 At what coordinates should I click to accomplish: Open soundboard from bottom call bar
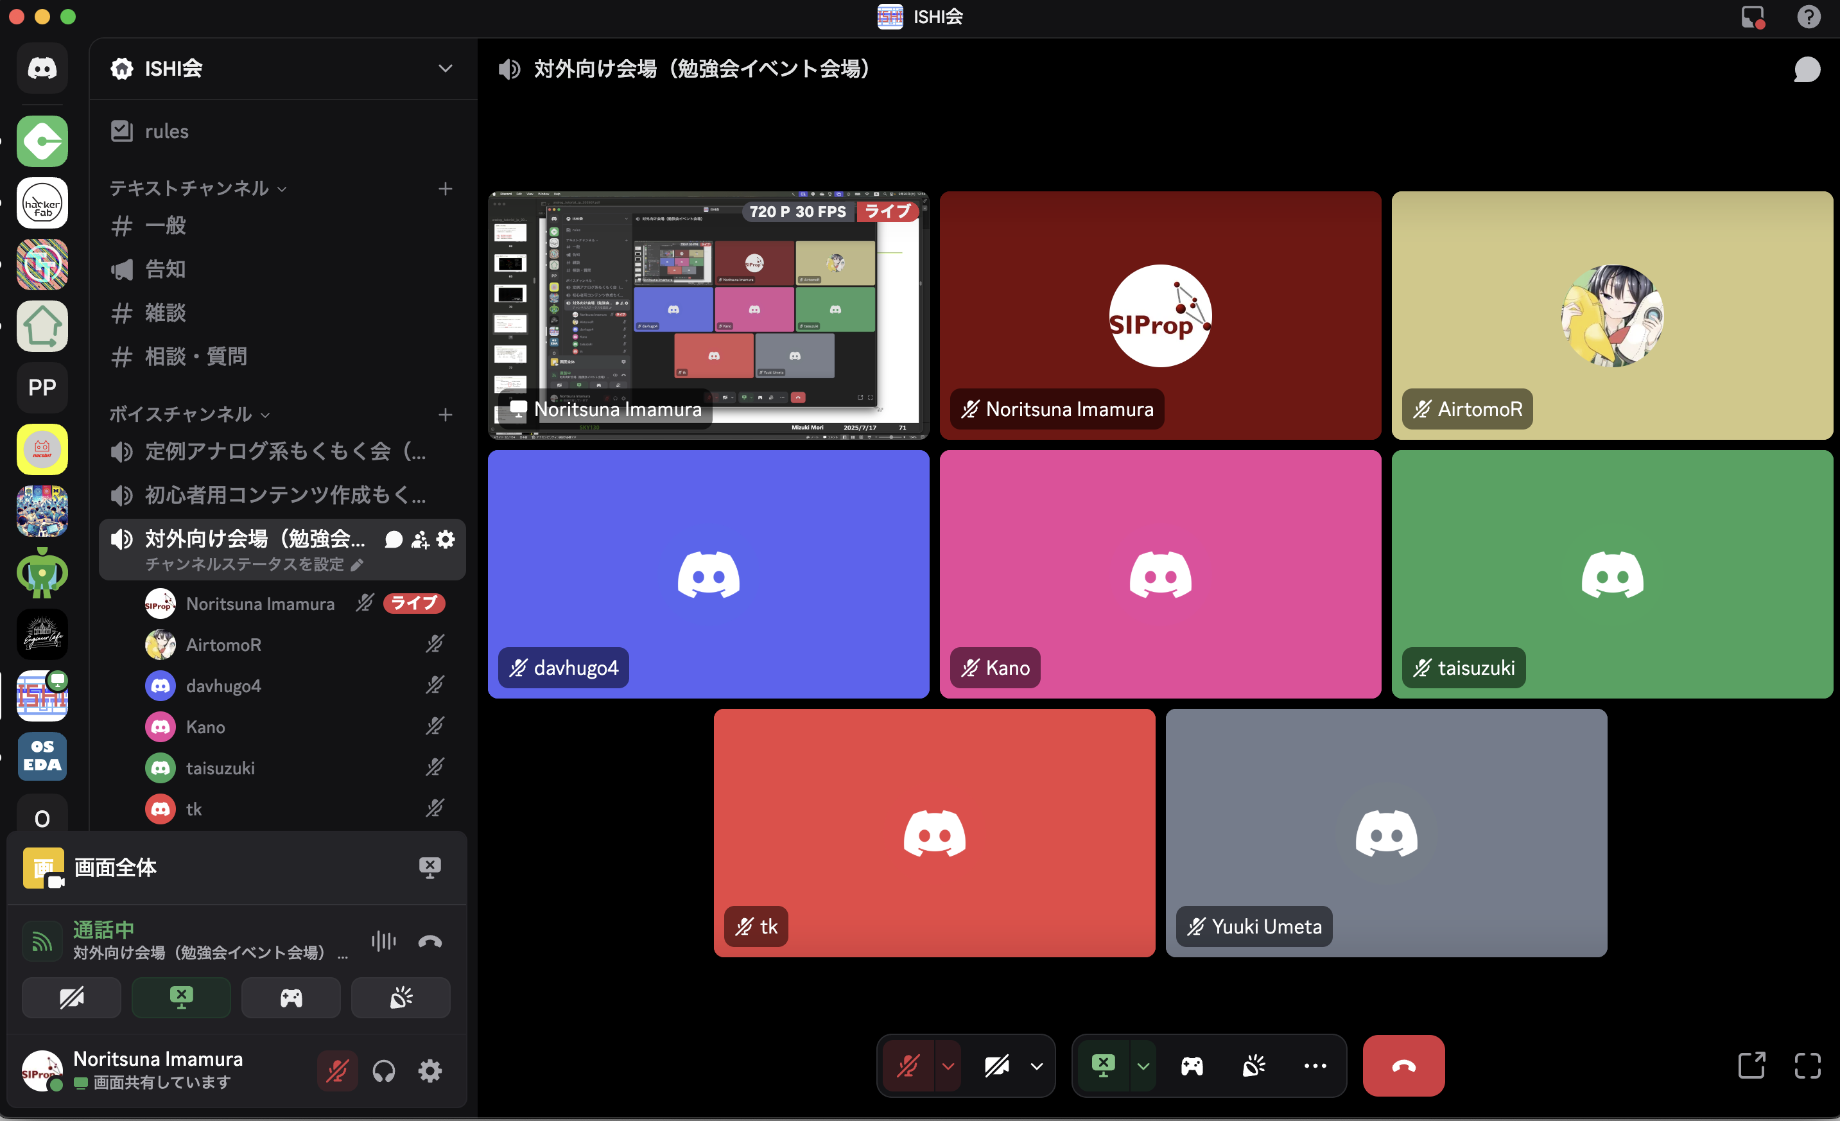(1254, 1066)
